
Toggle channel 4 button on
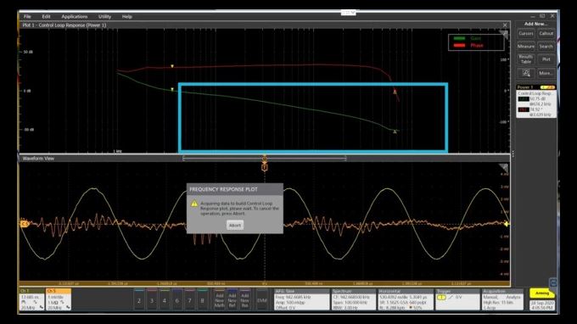click(164, 299)
